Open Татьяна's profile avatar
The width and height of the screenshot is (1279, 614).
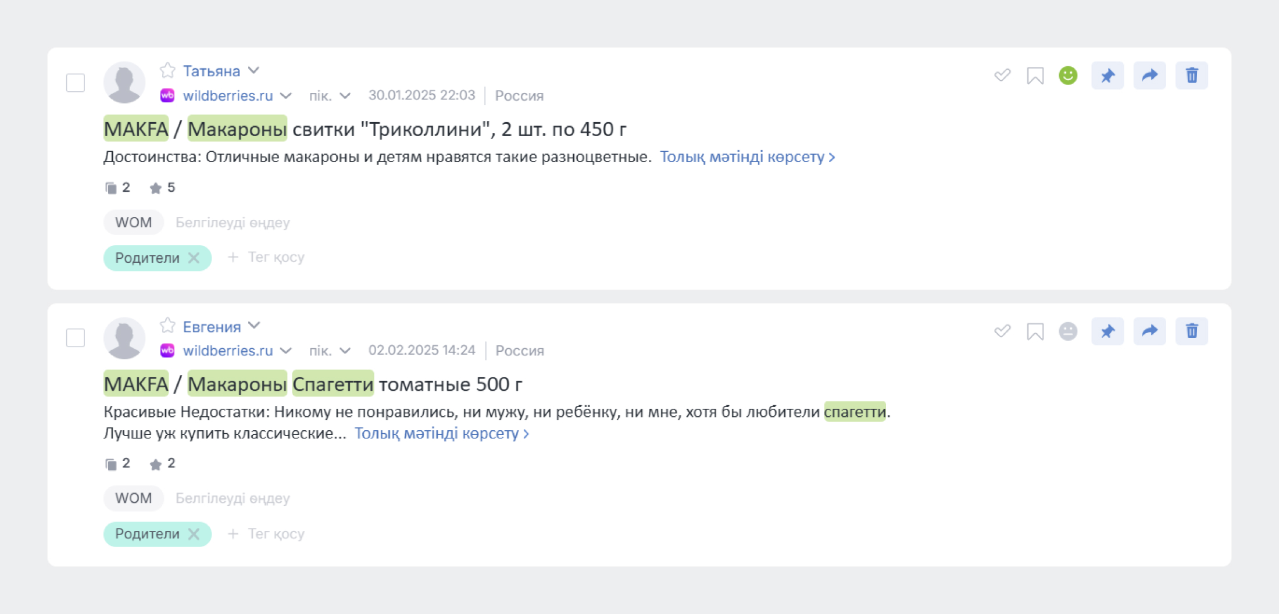click(x=124, y=83)
